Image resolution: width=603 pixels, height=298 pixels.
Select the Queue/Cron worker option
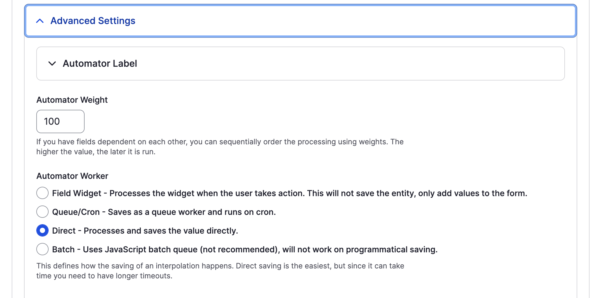(42, 212)
